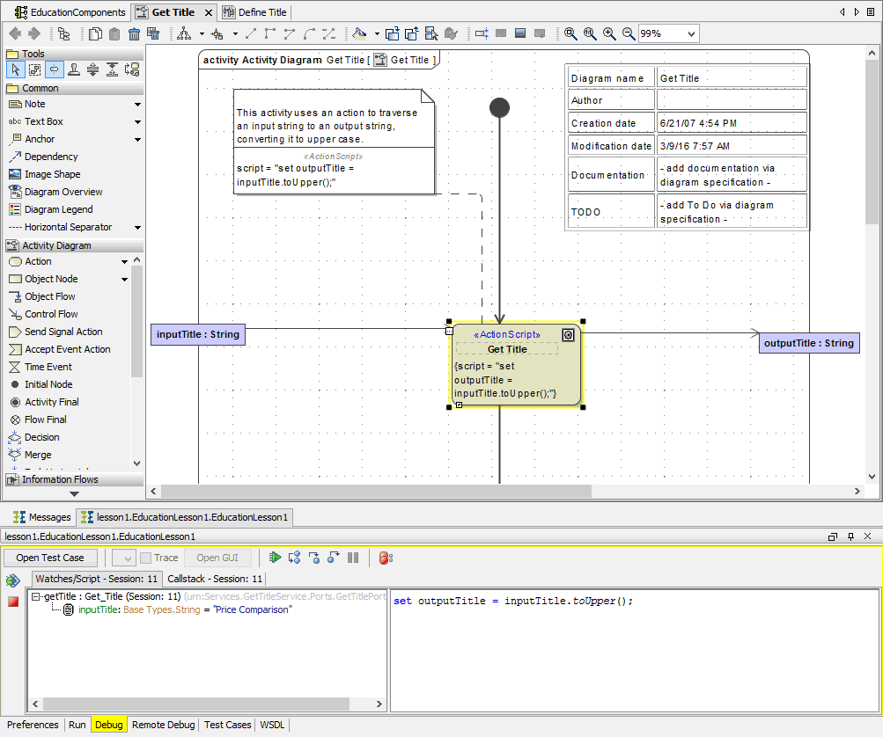The image size is (883, 737).
Task: Click the red breakpoints icon
Action: click(386, 558)
